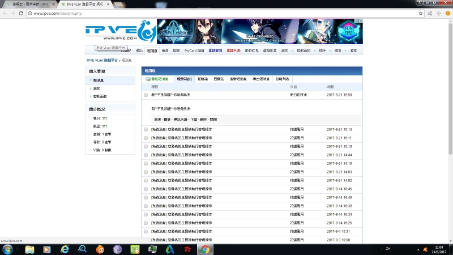Click the browser back arrow
This screenshot has height=255, width=453.
click(5, 13)
